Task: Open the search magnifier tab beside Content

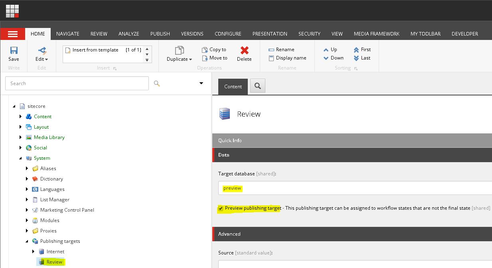Action: (258, 86)
